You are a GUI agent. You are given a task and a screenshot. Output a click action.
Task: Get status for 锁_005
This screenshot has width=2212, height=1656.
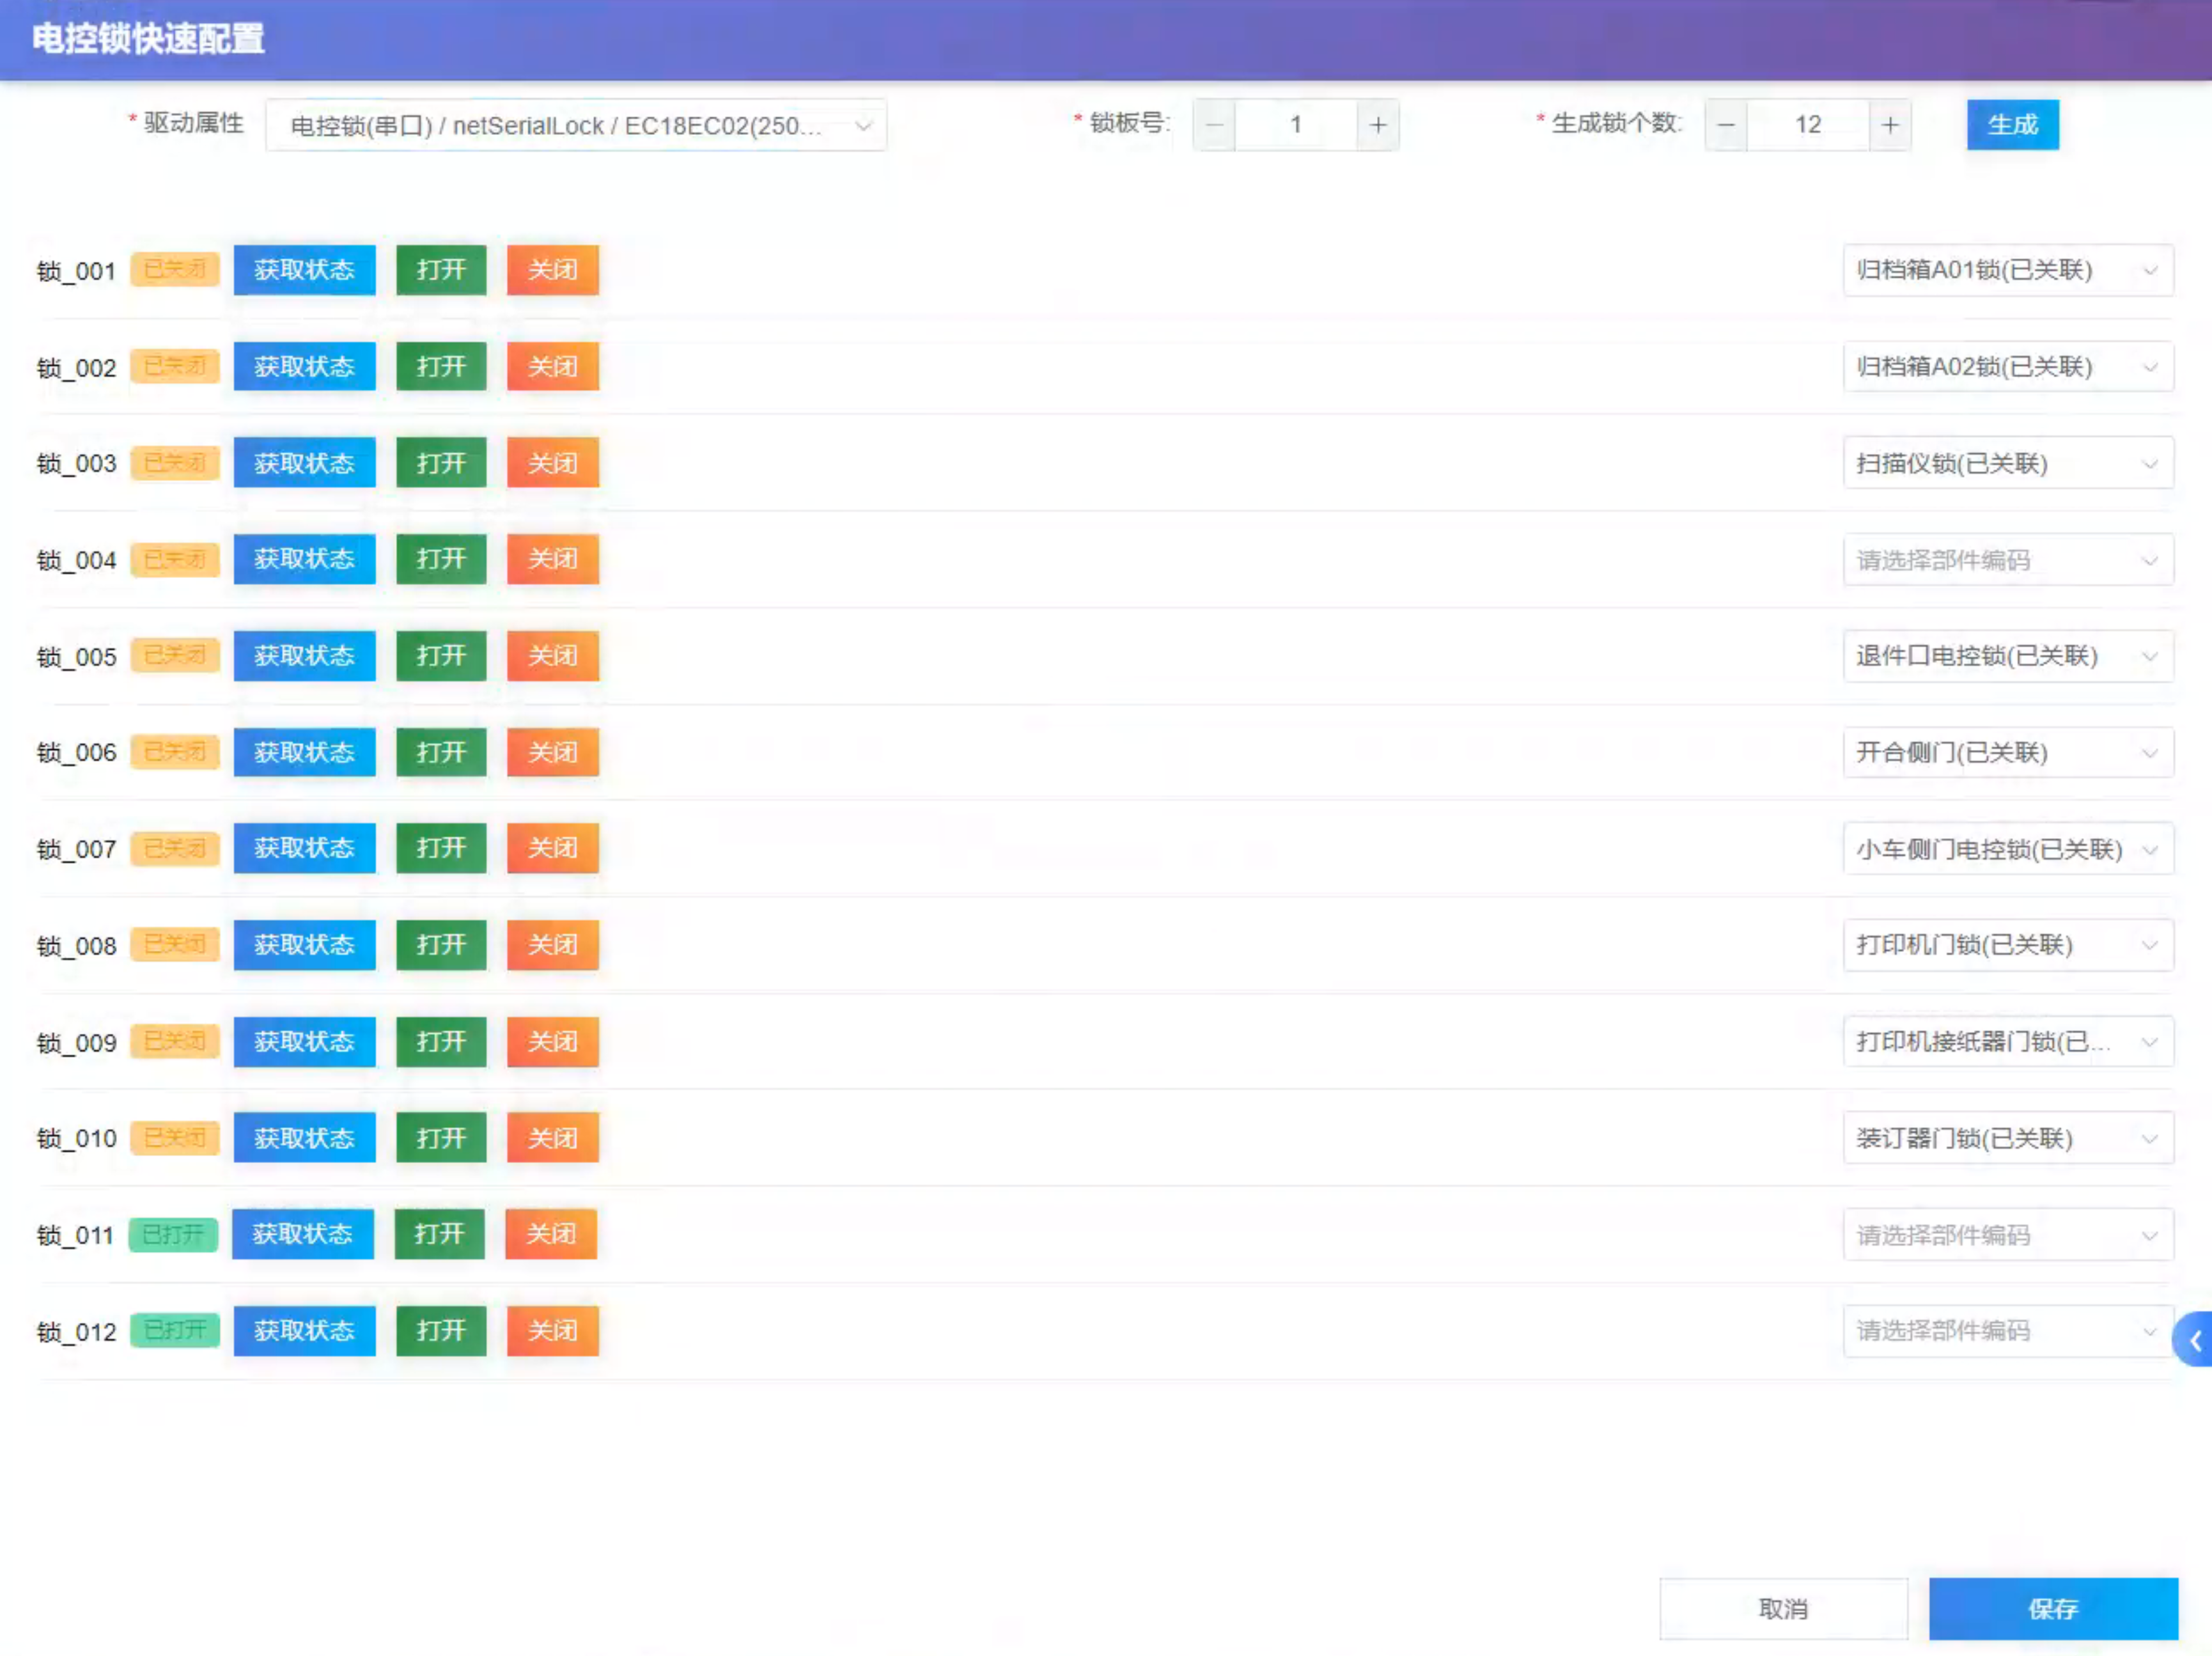point(305,656)
